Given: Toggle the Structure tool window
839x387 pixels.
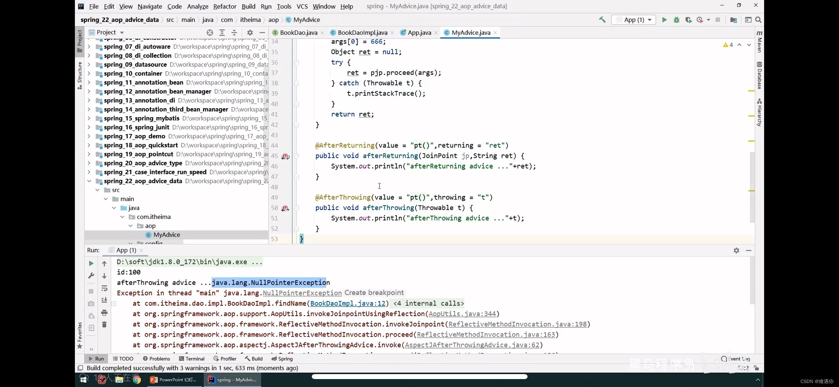Looking at the screenshot, I should tap(80, 75).
